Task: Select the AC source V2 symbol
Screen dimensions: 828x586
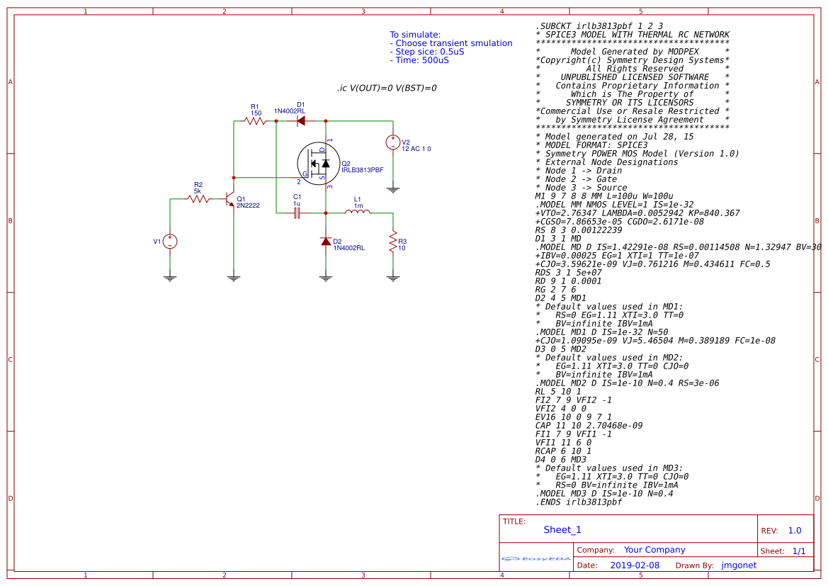Action: pyautogui.click(x=392, y=142)
